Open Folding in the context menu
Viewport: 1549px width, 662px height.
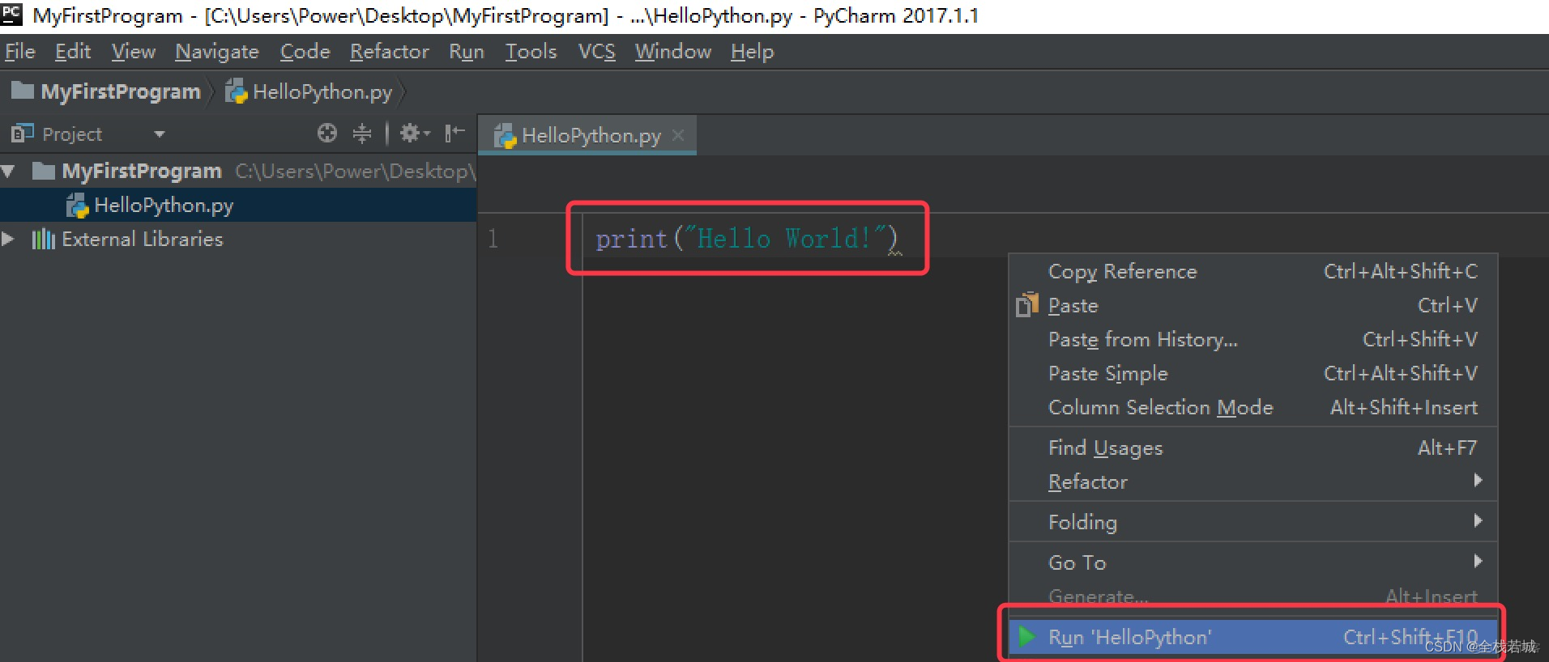click(1252, 522)
